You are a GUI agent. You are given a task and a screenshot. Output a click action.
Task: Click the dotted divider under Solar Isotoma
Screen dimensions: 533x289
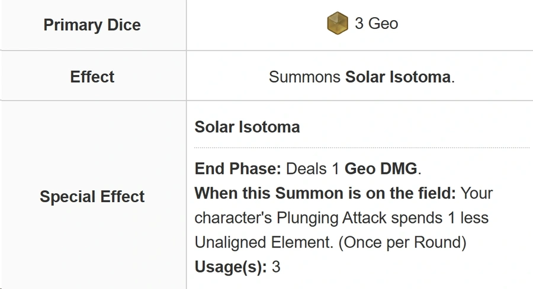coord(362,148)
